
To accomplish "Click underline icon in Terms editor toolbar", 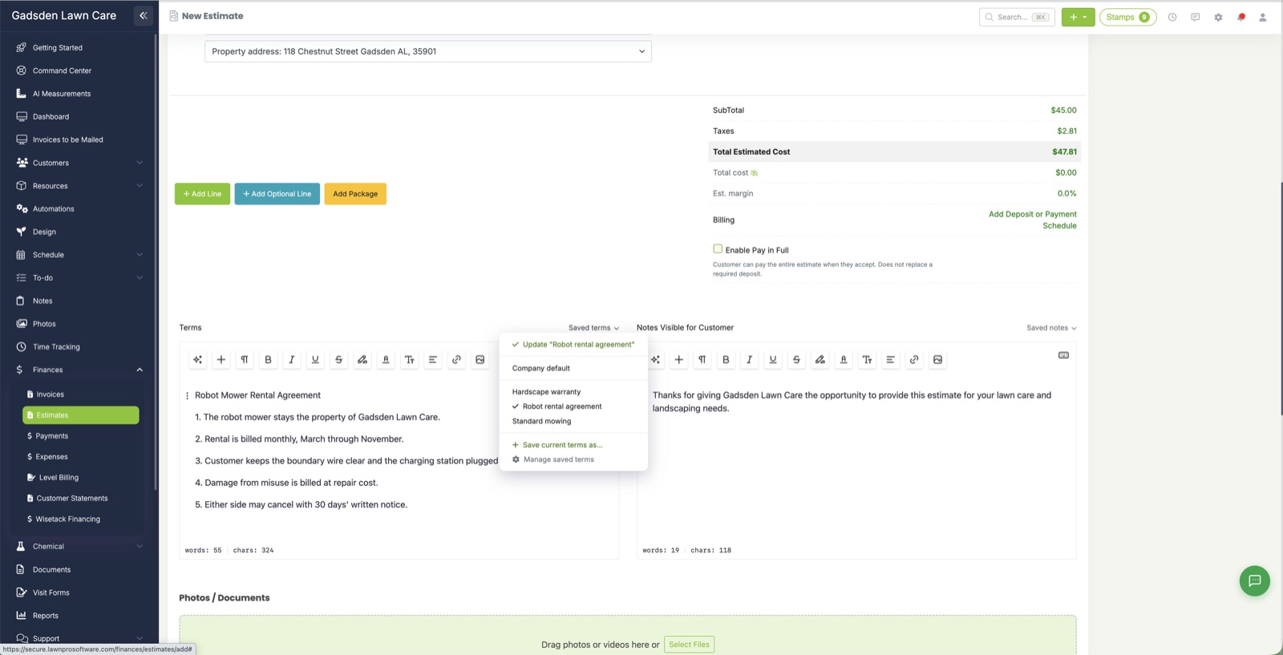I will tap(315, 360).
